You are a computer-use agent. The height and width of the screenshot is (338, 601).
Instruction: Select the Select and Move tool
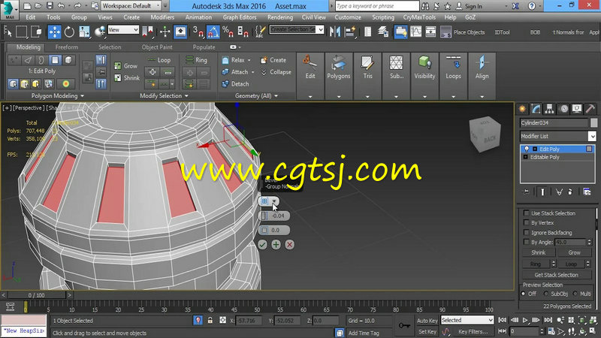54,32
